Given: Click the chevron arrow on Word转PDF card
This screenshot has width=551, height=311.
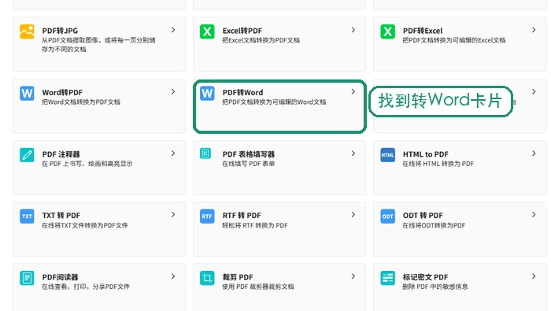Looking at the screenshot, I should point(173,91).
